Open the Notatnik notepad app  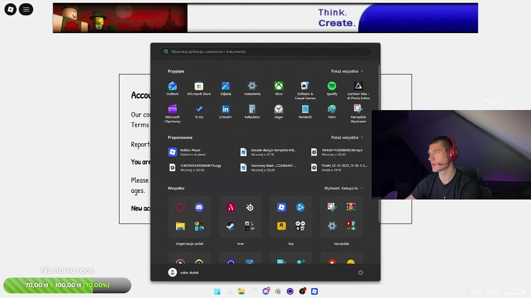[x=305, y=112]
